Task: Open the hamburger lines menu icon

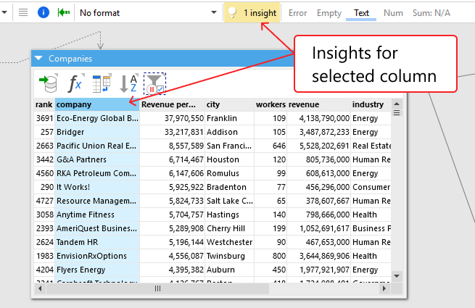Action: pyautogui.click(x=23, y=12)
